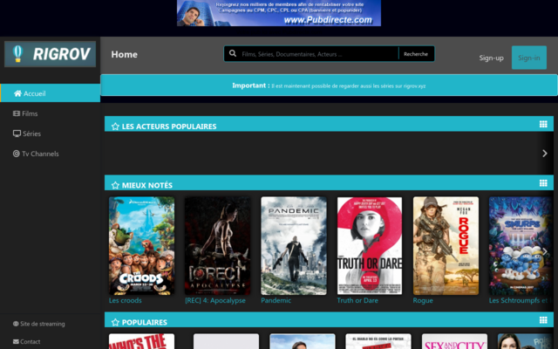Open [REC] 4: Apocalypse poster
Image resolution: width=558 pixels, height=349 pixels.
[217, 246]
